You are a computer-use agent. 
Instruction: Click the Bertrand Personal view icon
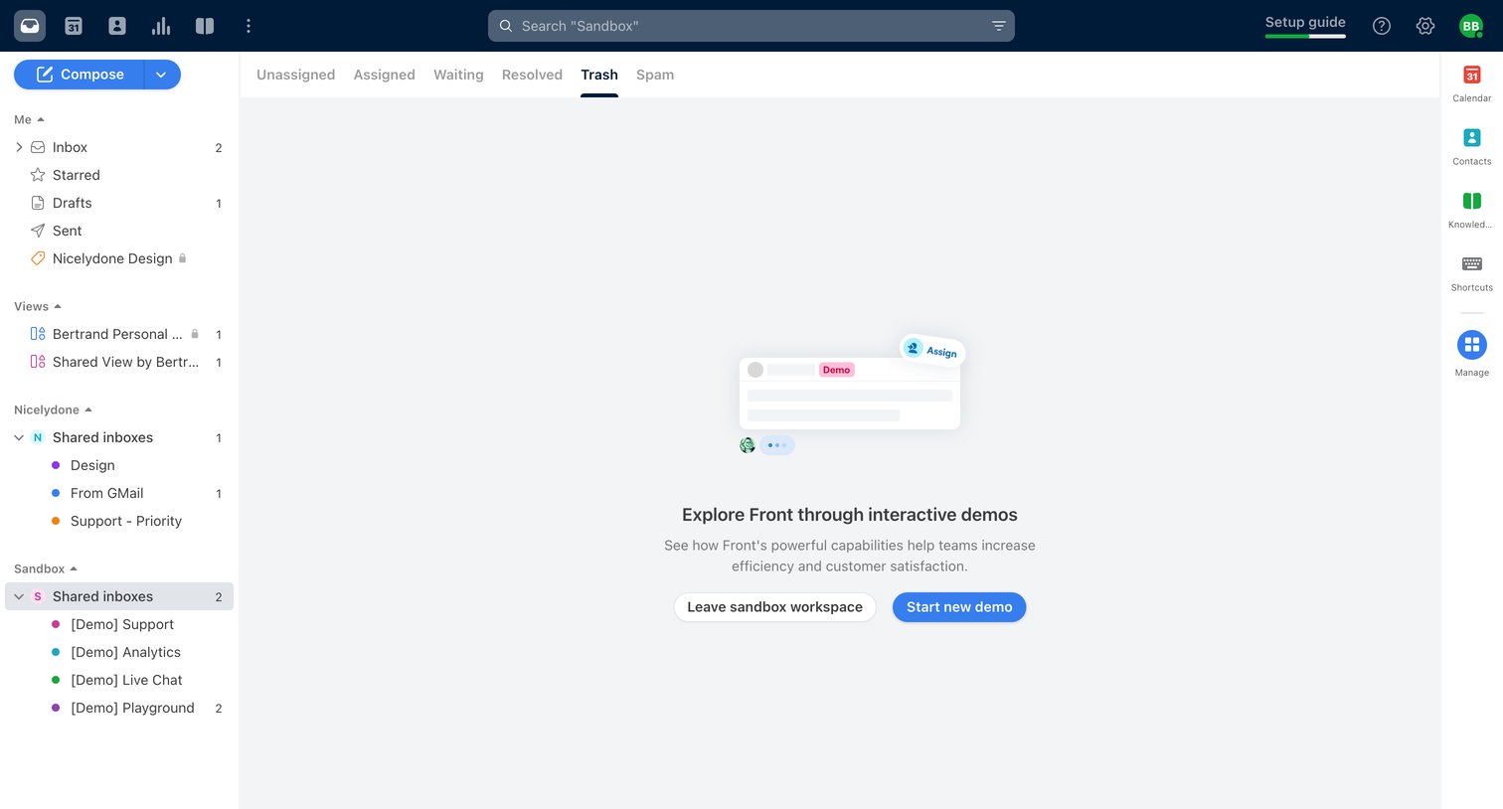pyautogui.click(x=38, y=334)
